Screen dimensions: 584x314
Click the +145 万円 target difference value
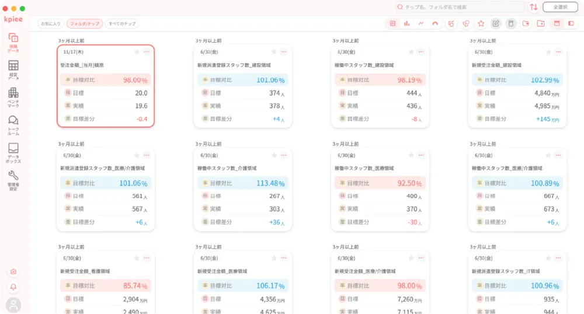coord(548,119)
